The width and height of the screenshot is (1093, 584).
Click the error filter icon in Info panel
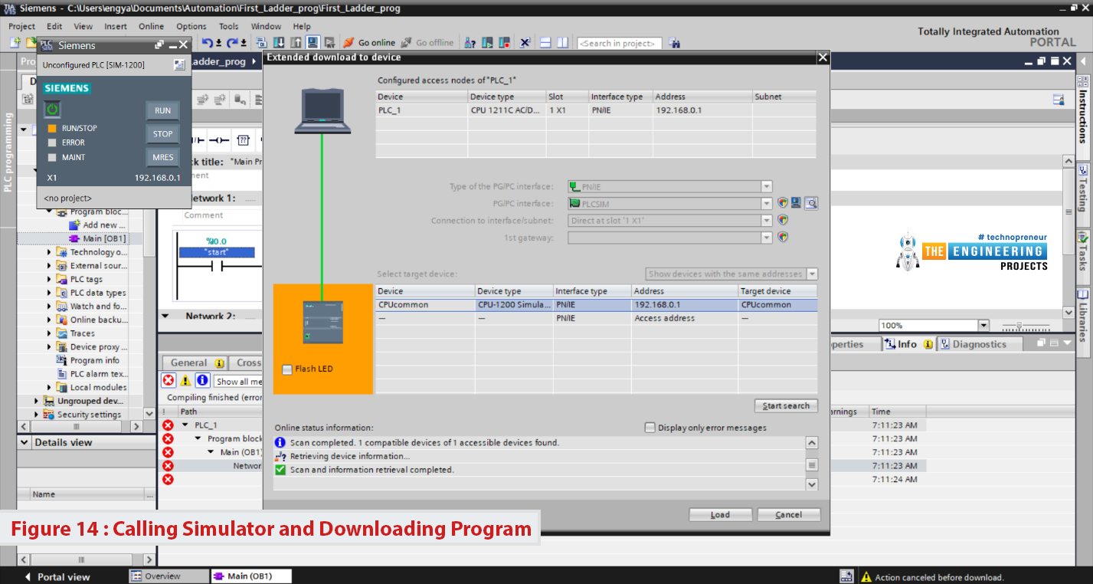pyautogui.click(x=169, y=381)
